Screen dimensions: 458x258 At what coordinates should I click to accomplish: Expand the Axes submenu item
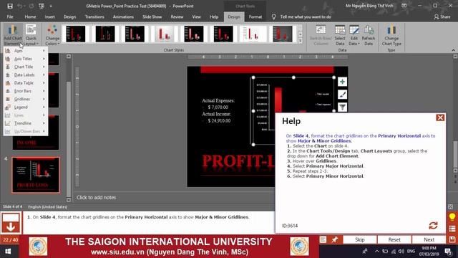coord(26,51)
